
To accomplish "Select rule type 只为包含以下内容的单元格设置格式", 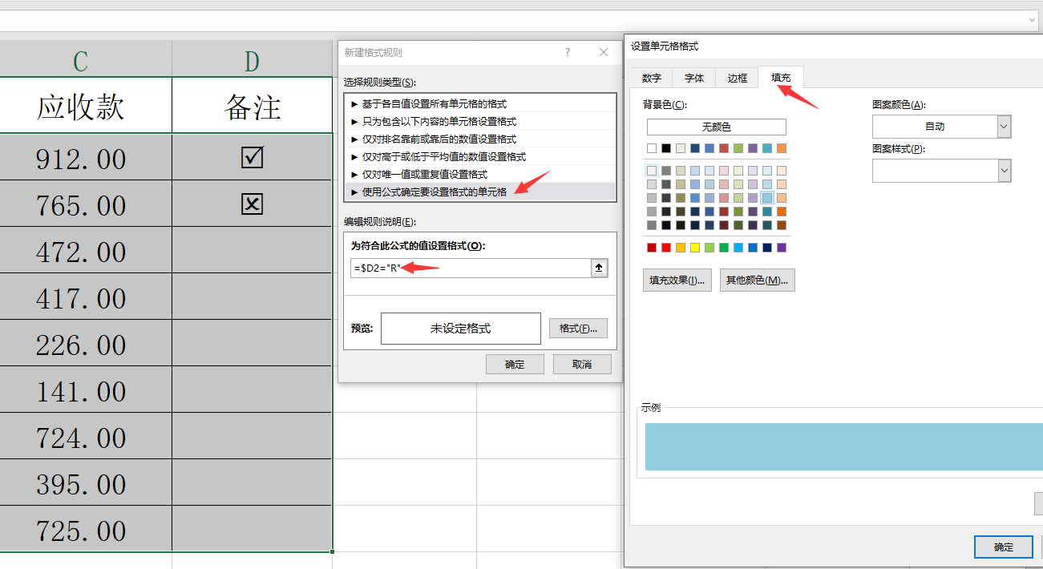I will point(479,121).
